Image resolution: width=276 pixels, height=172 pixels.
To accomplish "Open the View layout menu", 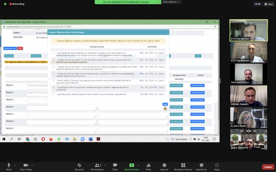I will point(269,4).
